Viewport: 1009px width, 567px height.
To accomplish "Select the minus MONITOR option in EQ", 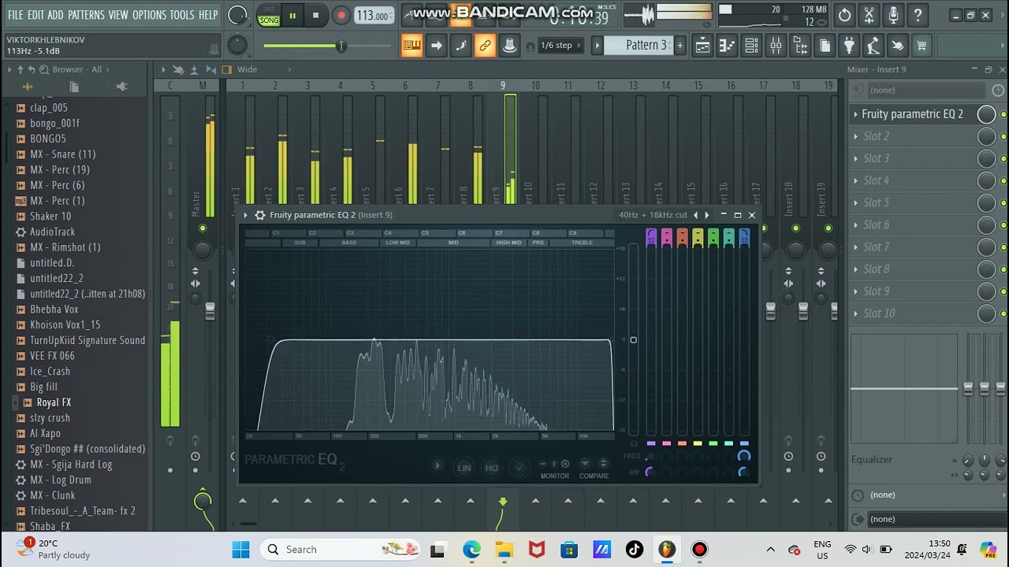I will point(543,464).
